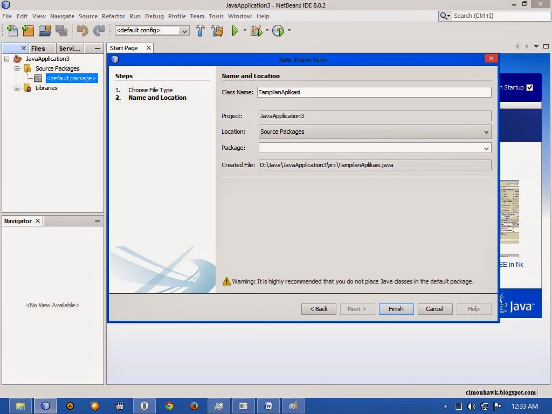This screenshot has width=552, height=414.
Task: Open the New Project icon
Action: [x=28, y=31]
